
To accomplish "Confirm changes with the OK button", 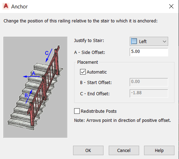I will point(88,150).
